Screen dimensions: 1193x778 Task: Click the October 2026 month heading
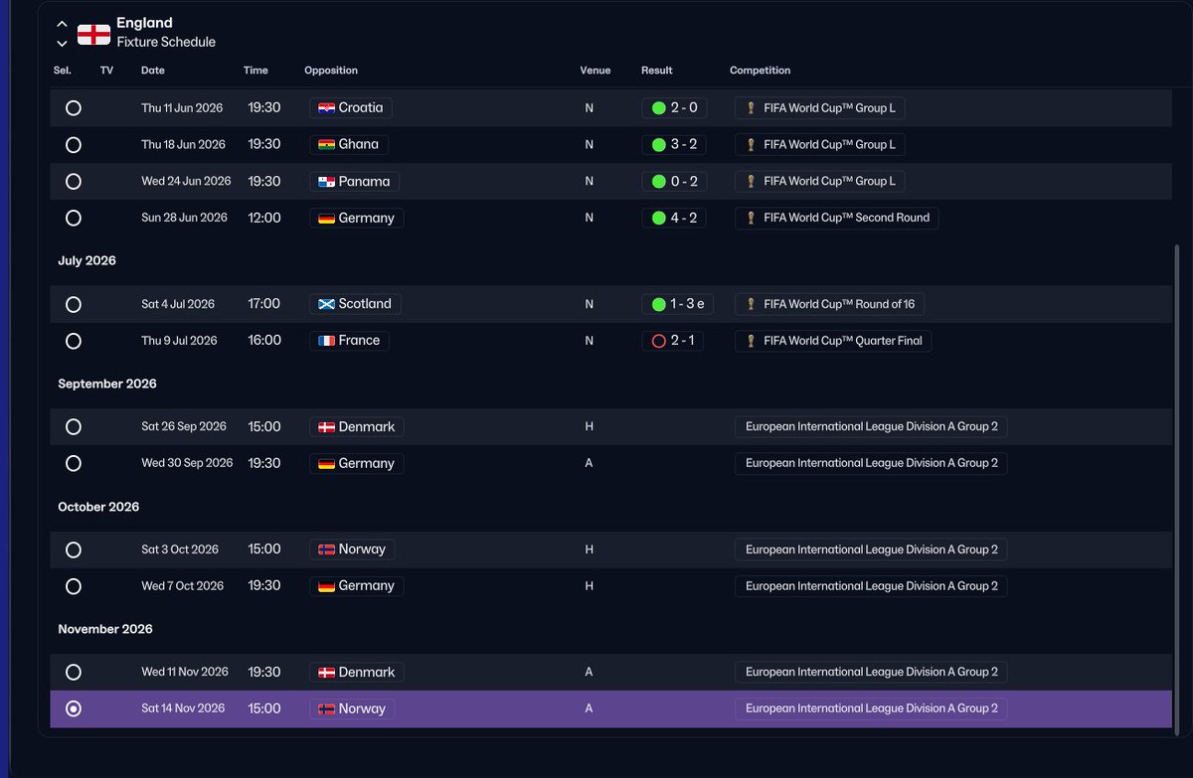tap(98, 507)
